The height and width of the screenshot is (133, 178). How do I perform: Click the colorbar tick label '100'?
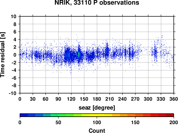coord(97,122)
